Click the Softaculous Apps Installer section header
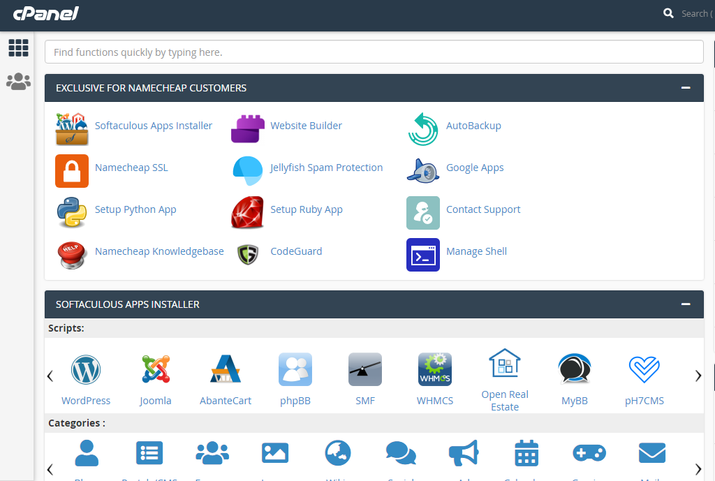Viewport: 715px width, 481px height. point(374,304)
